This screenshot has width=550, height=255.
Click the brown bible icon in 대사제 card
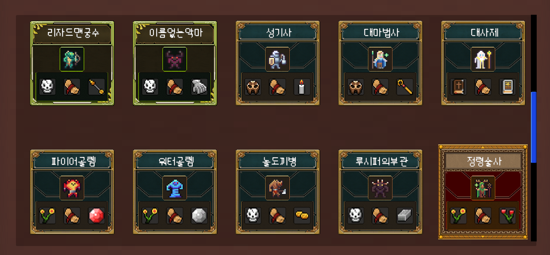pyautogui.click(x=459, y=87)
